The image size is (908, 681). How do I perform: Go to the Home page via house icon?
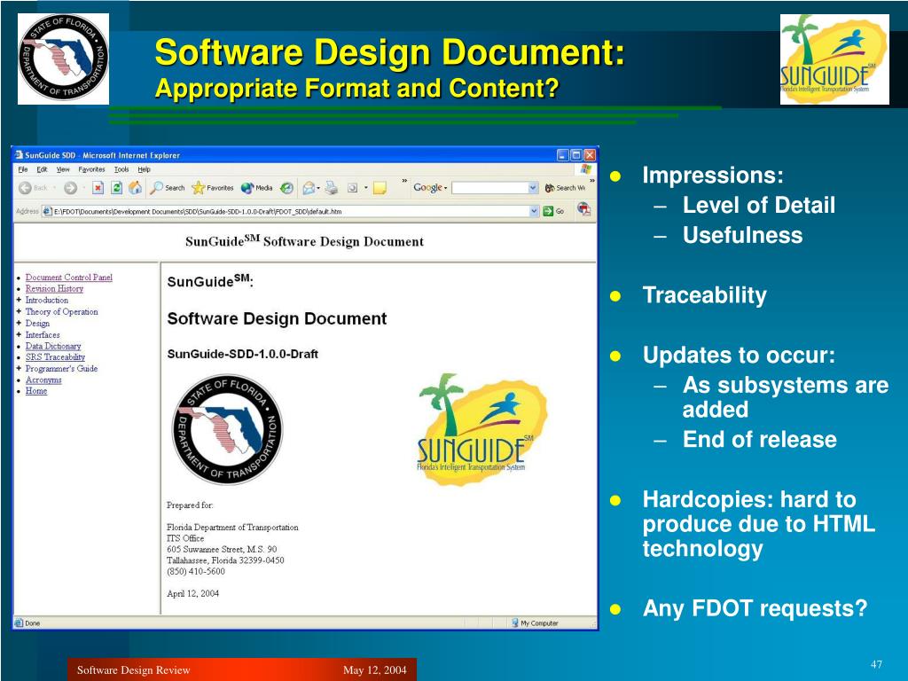(x=135, y=188)
